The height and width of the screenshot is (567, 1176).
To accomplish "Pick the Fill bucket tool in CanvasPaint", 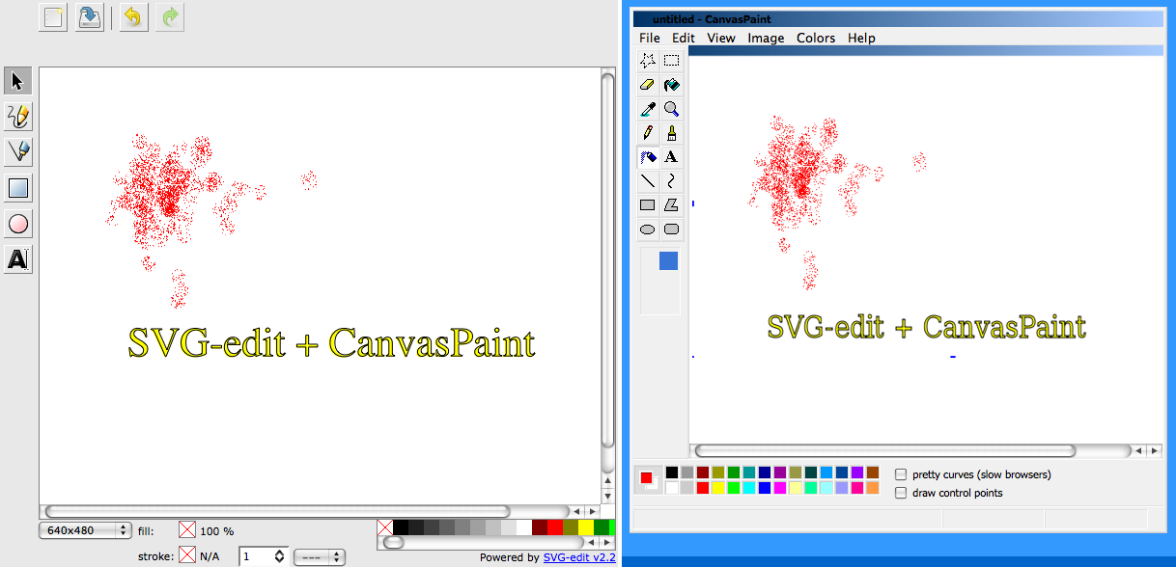I will pos(671,84).
